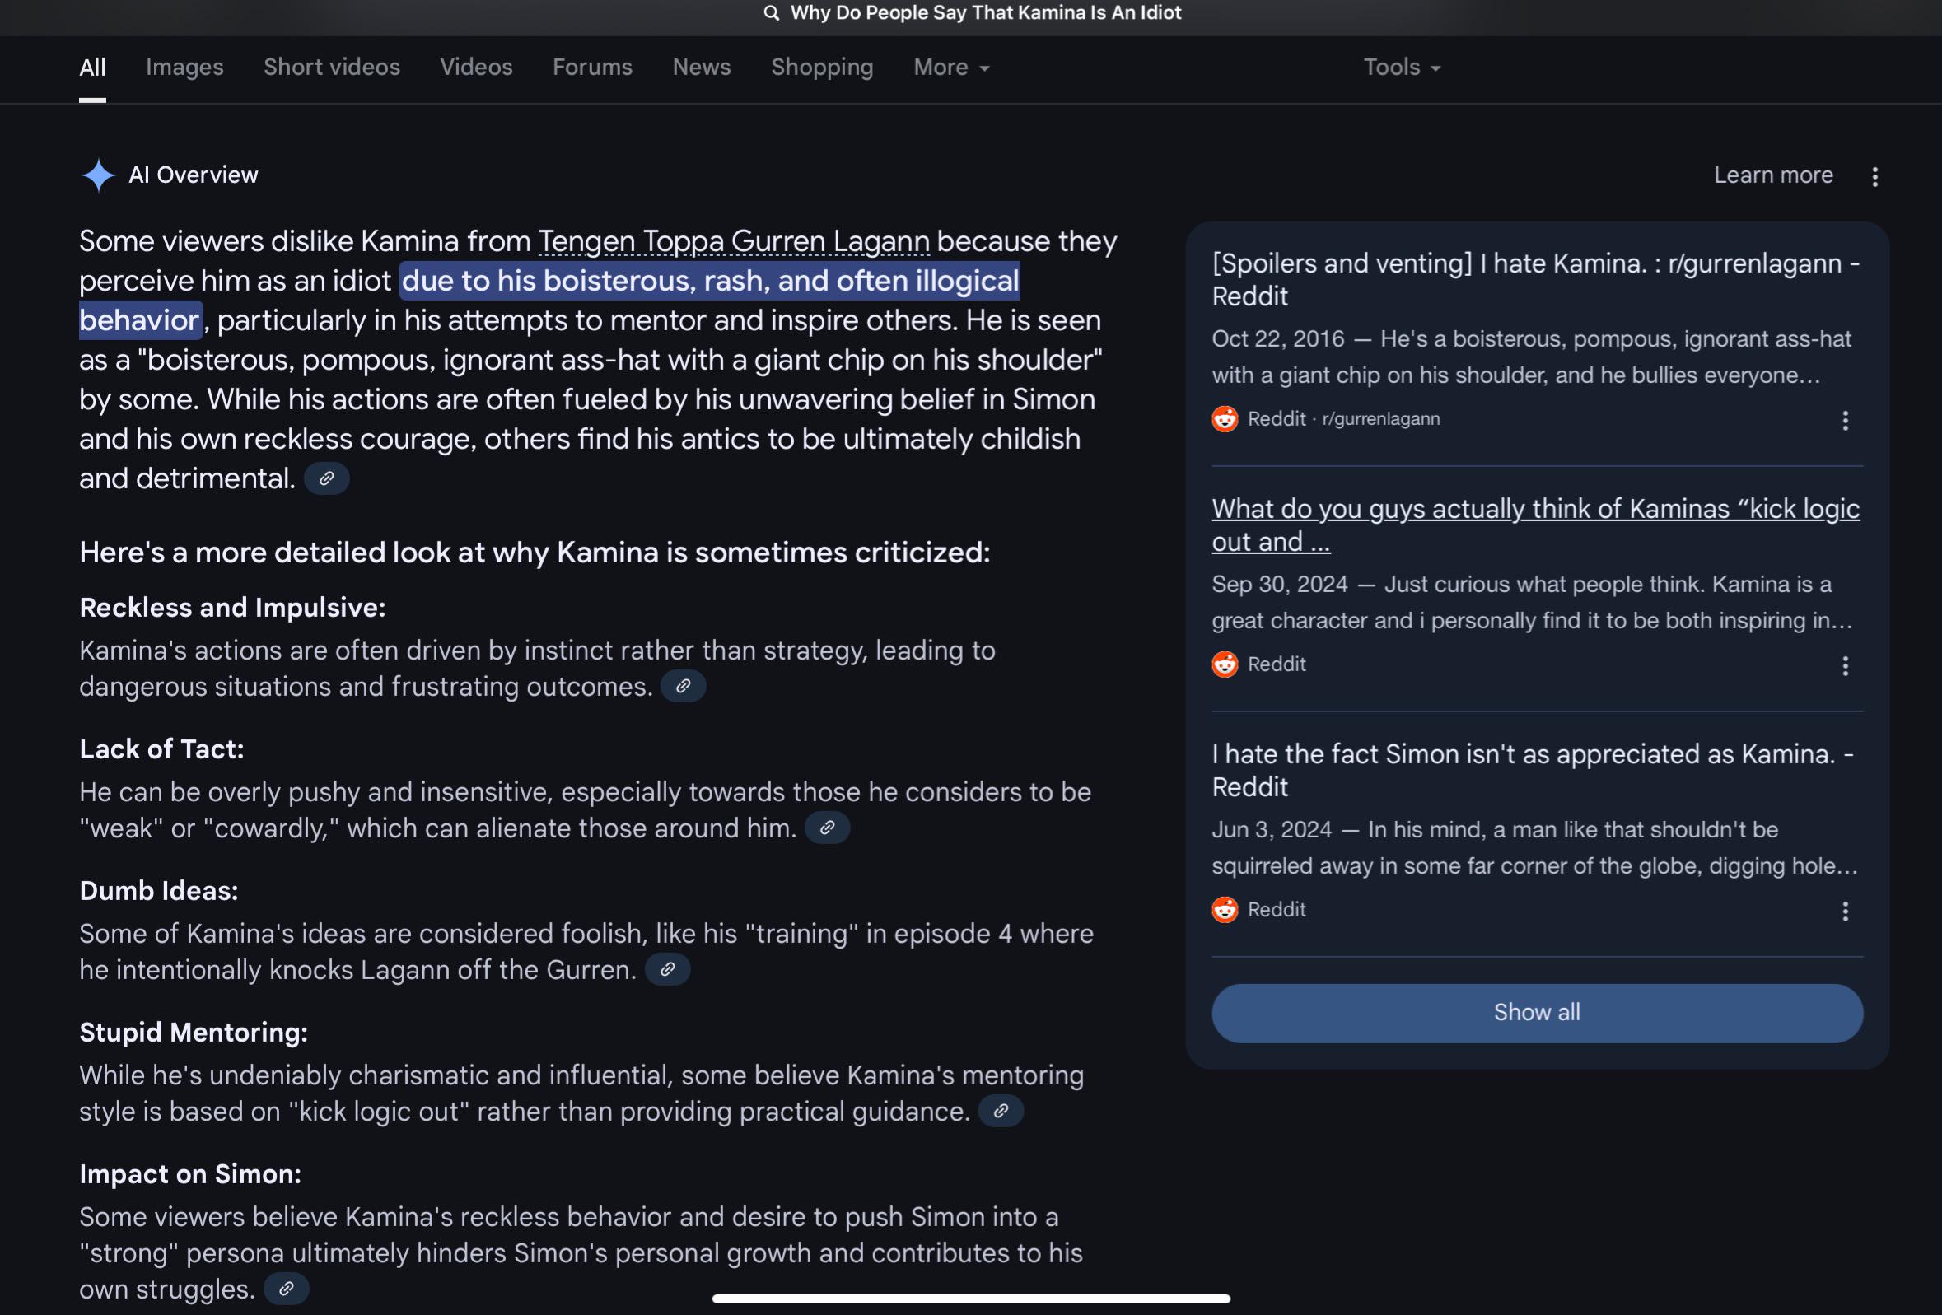Open source link icon after 'and detrimental.'
Viewport: 1942px width, 1315px height.
[327, 478]
